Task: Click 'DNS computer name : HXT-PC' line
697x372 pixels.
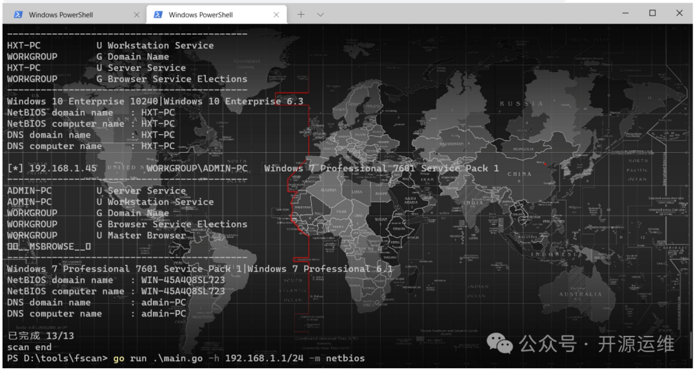Action: click(x=91, y=146)
